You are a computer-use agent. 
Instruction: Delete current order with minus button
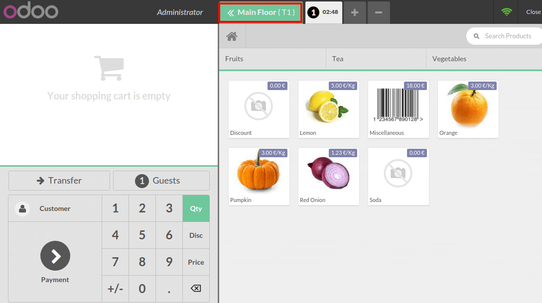[x=379, y=12]
